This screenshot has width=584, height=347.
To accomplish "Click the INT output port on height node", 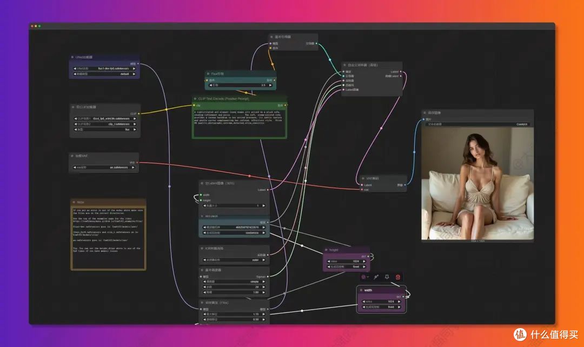I will coord(368,256).
